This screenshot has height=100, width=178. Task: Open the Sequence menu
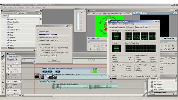21,7
